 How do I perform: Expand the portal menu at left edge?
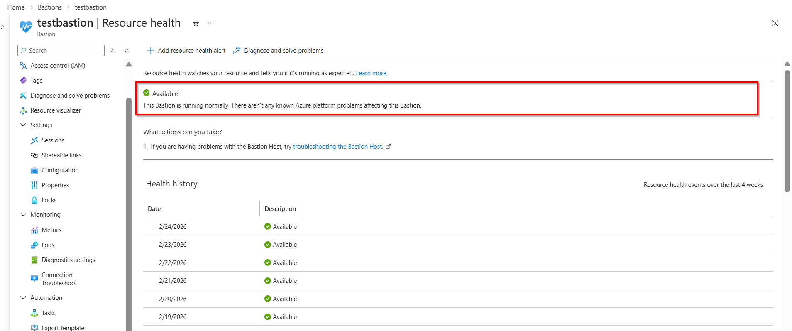(x=3, y=27)
